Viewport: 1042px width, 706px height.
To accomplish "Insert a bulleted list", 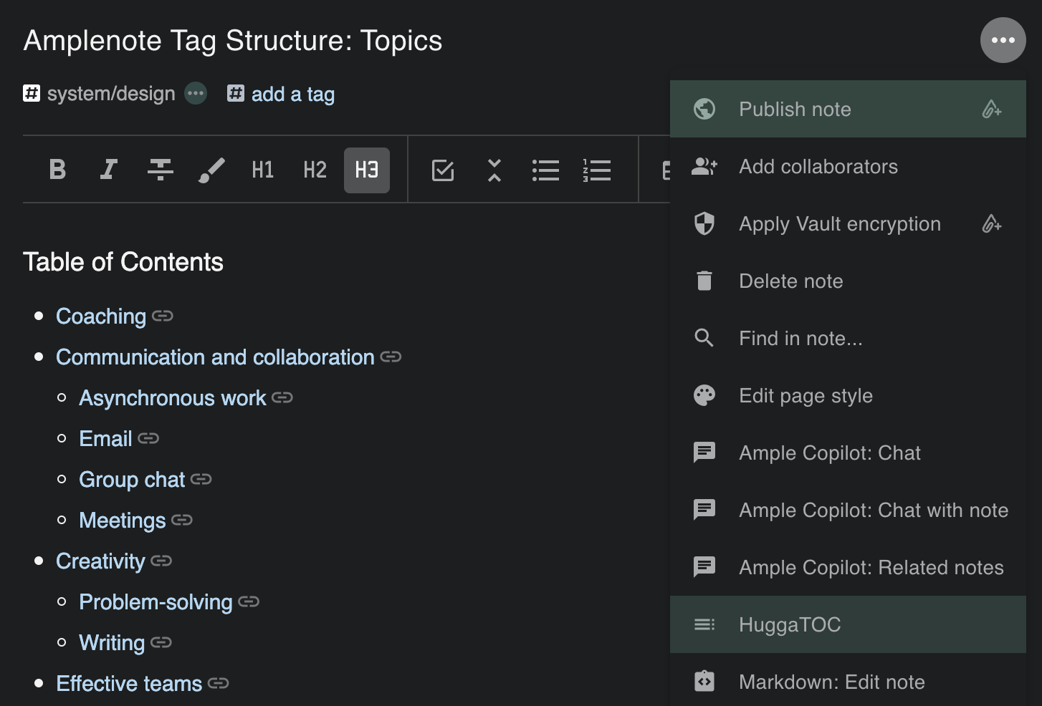I will pos(545,170).
